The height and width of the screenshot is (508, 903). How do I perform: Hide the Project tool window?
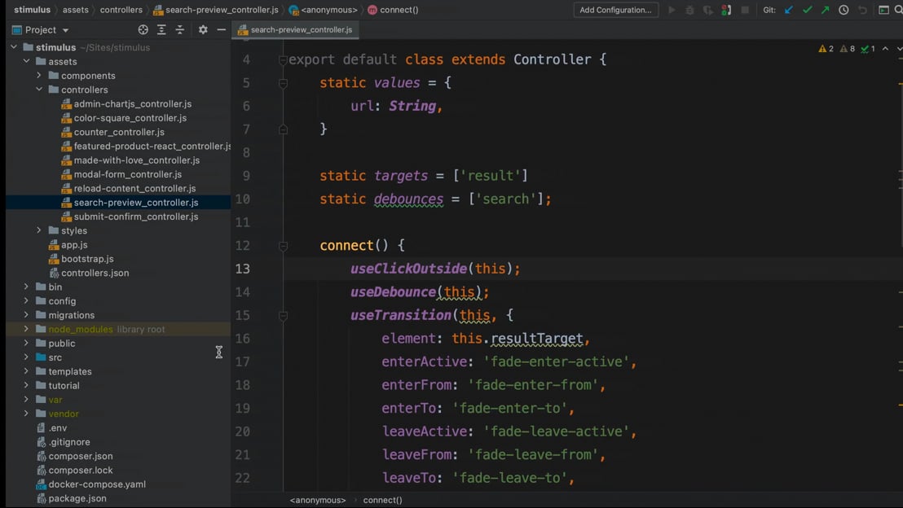221,30
